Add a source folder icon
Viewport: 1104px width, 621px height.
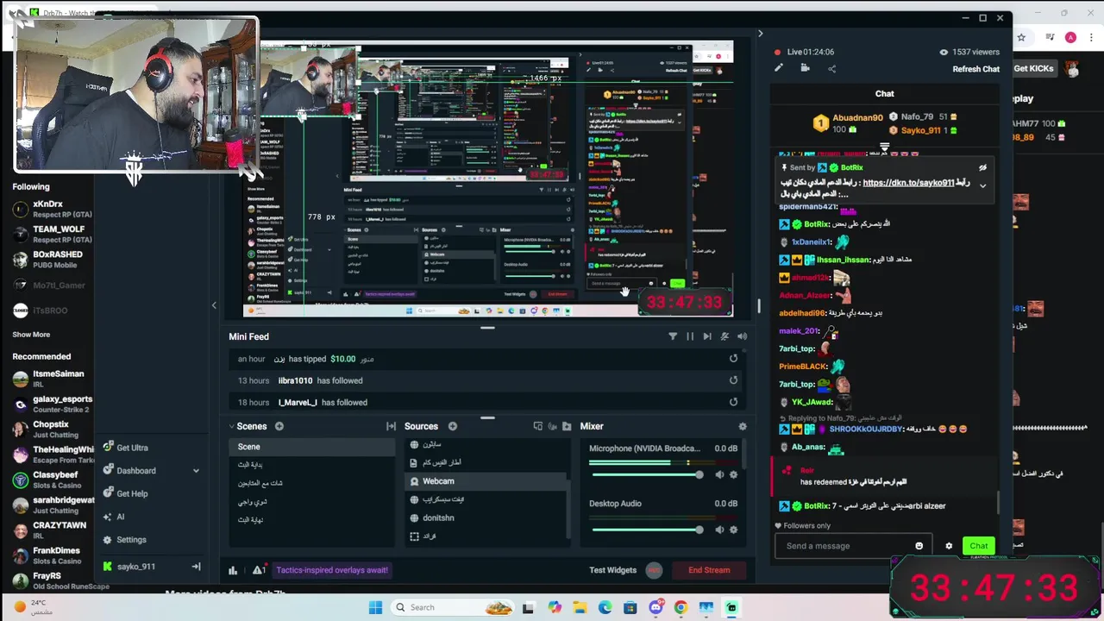coord(567,426)
